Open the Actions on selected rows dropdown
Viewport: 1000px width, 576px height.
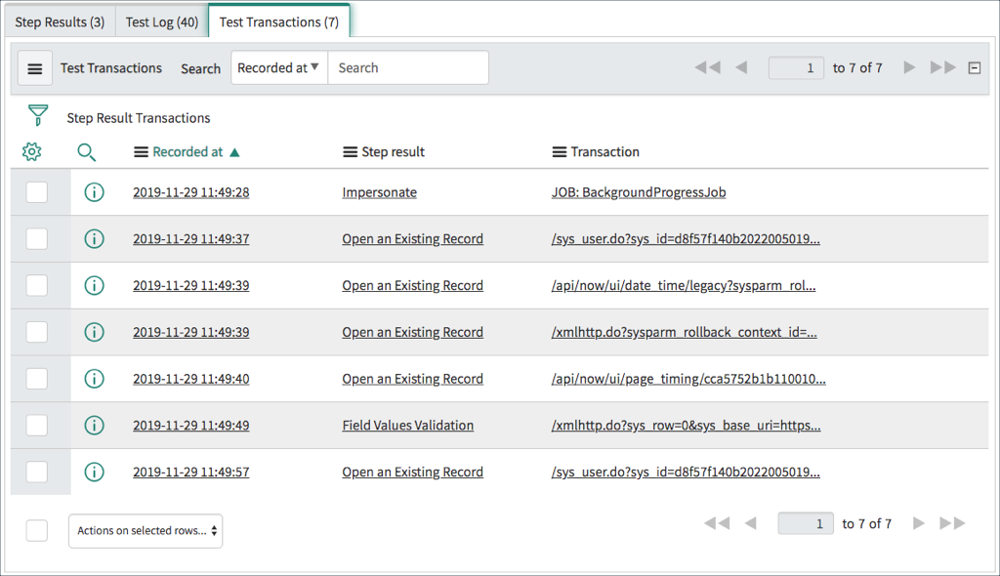tap(145, 530)
